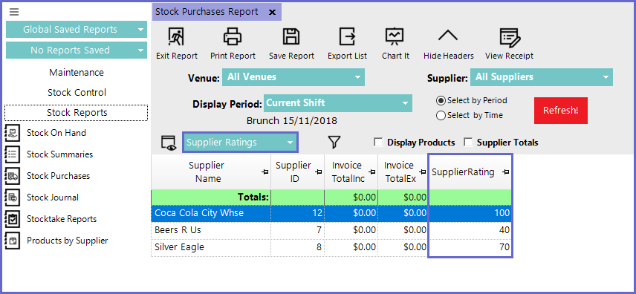Click the Hide Headers chevron icon

coord(448,36)
